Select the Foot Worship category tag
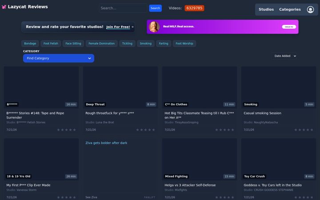Screen dimensions: 320x200 (x=184, y=44)
